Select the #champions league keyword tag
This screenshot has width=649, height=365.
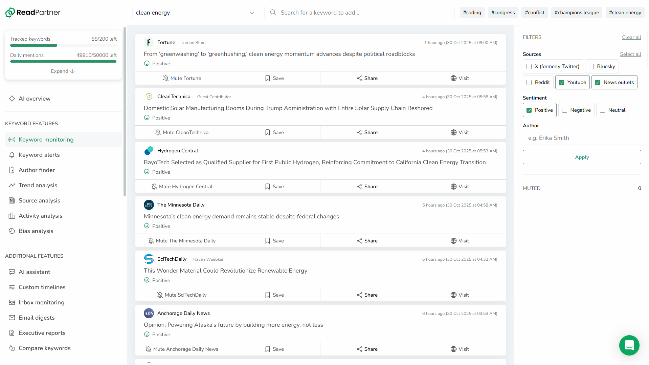pyautogui.click(x=577, y=13)
